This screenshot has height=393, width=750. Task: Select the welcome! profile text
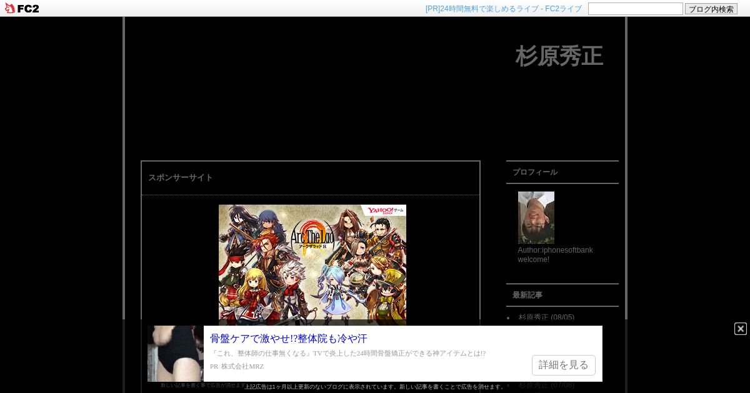point(534,260)
